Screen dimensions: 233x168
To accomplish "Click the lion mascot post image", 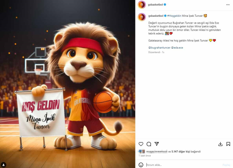I will (67, 84).
